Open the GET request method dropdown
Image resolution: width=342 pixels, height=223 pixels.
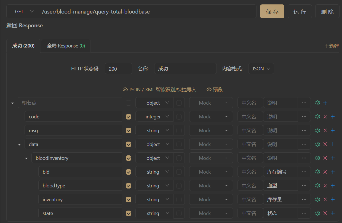[22, 11]
